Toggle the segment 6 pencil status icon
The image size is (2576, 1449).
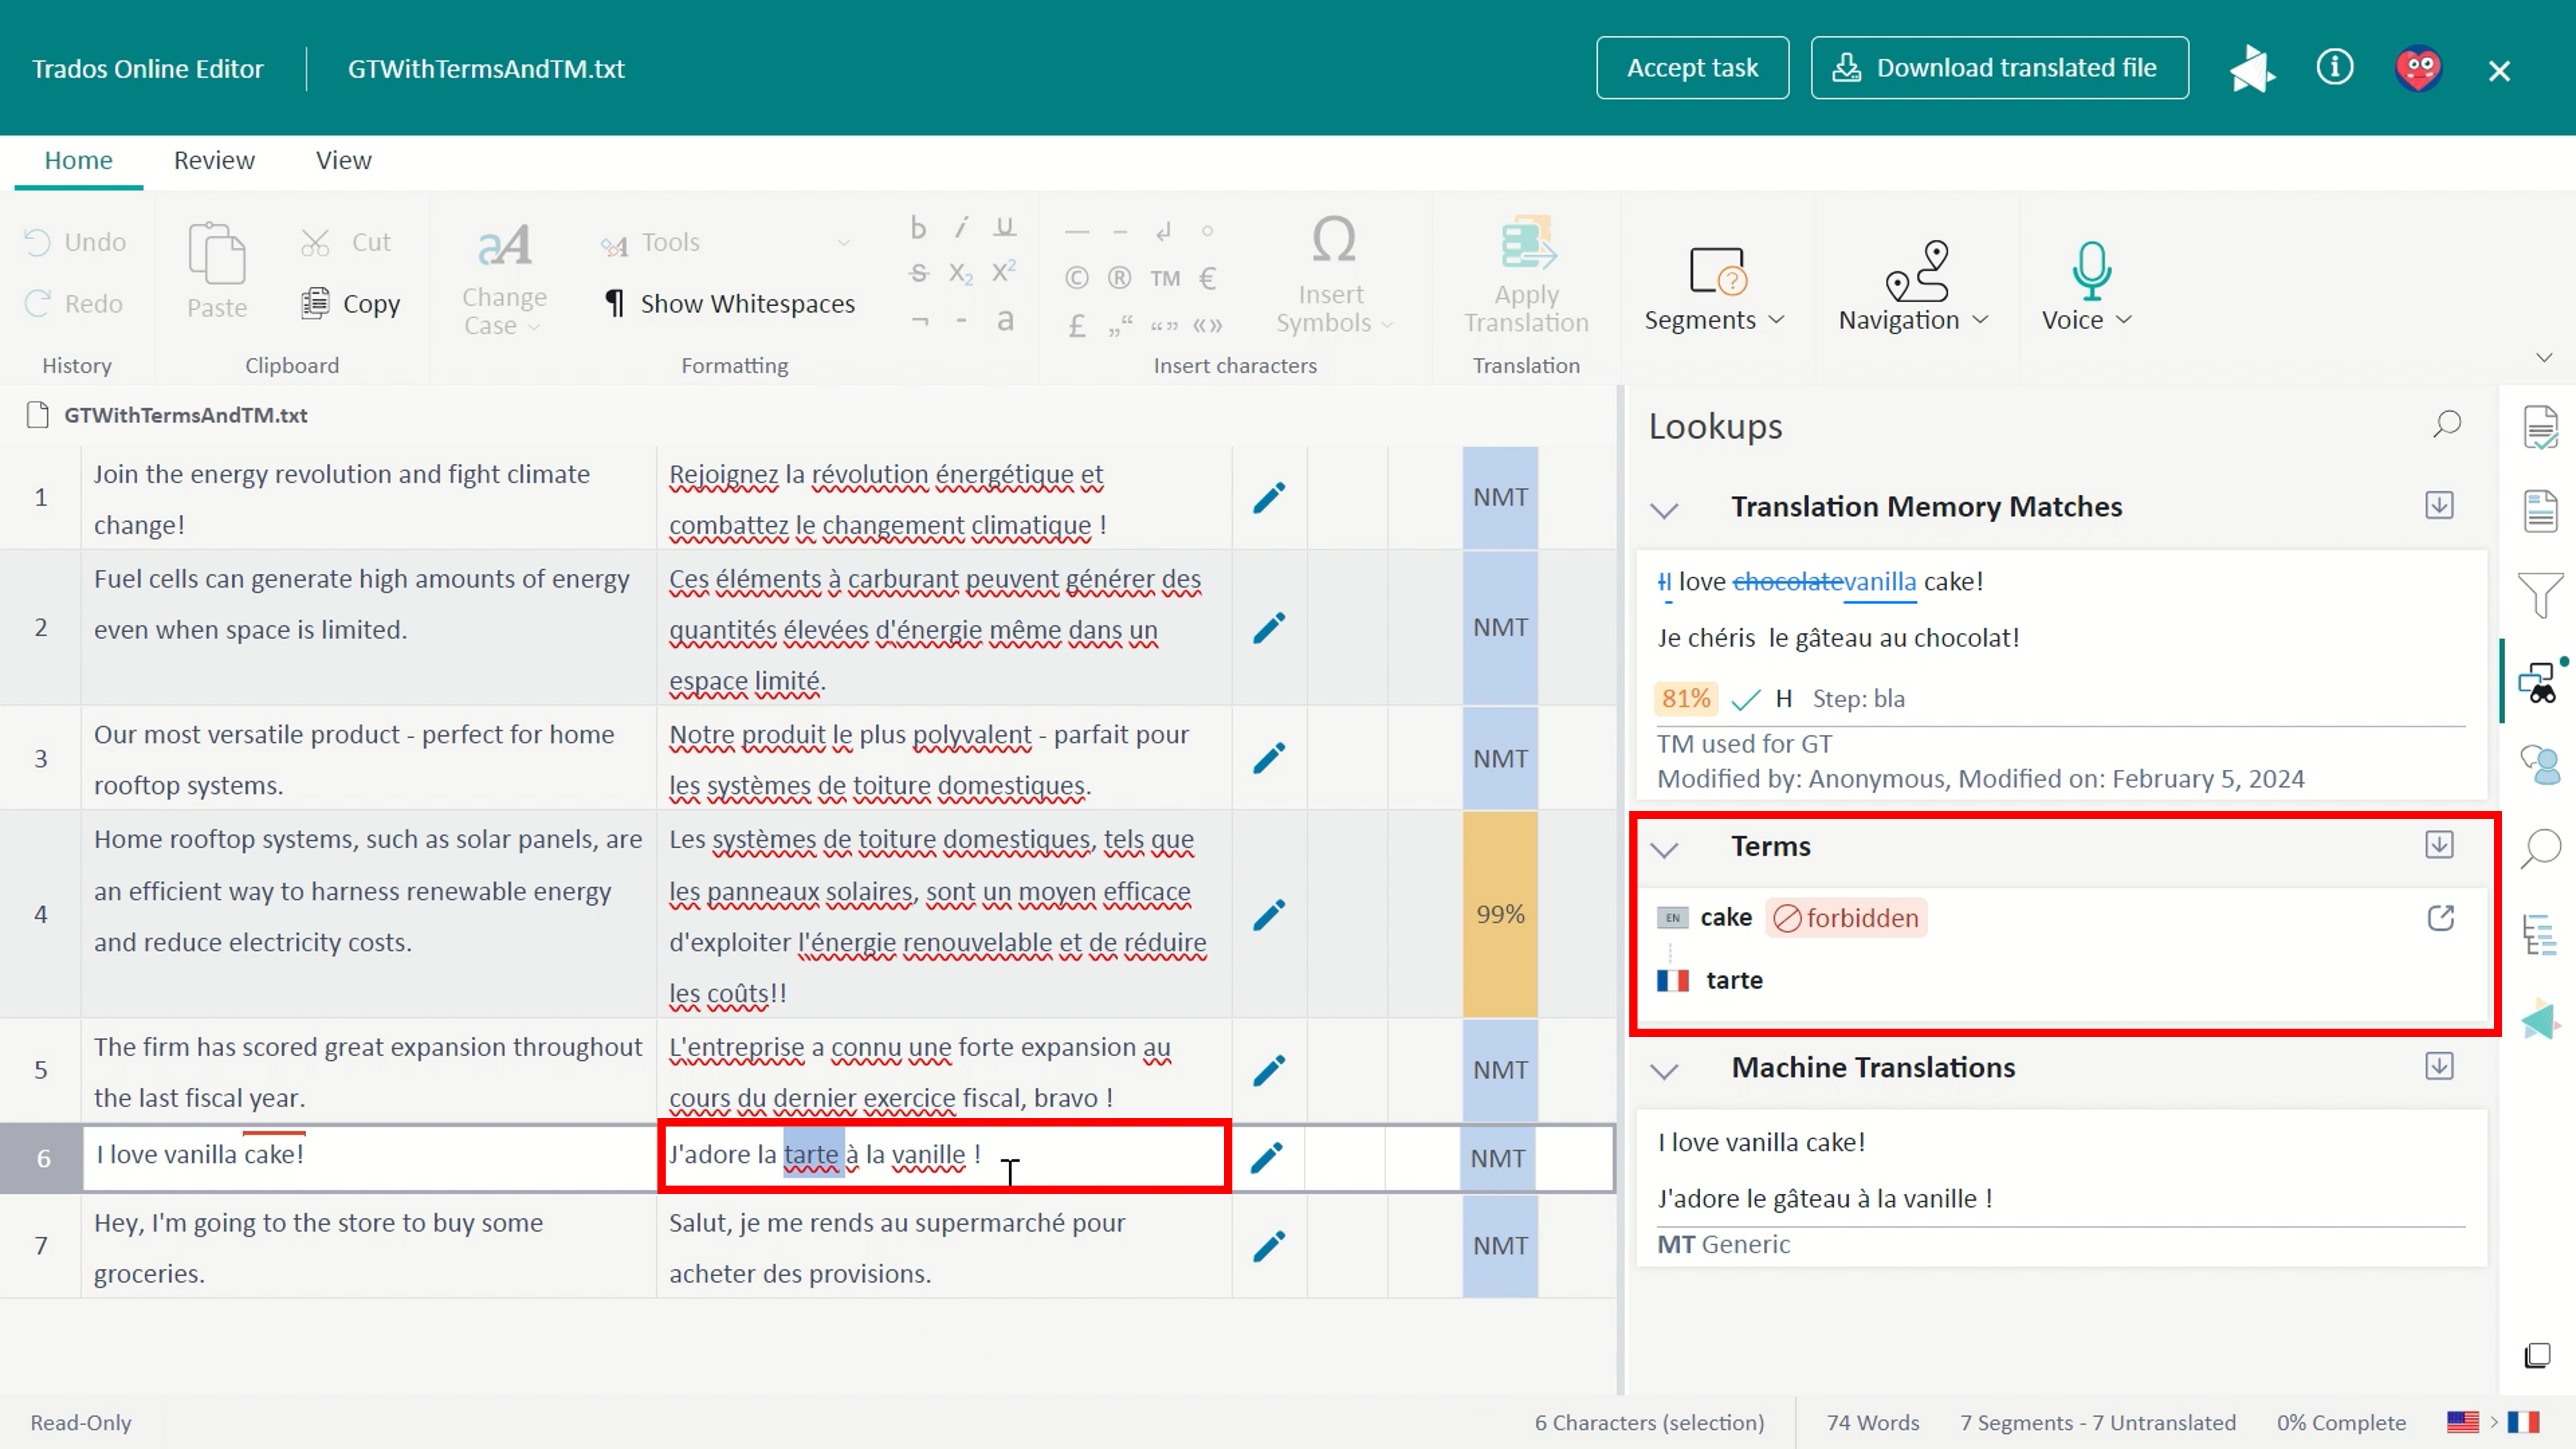(x=1266, y=1158)
